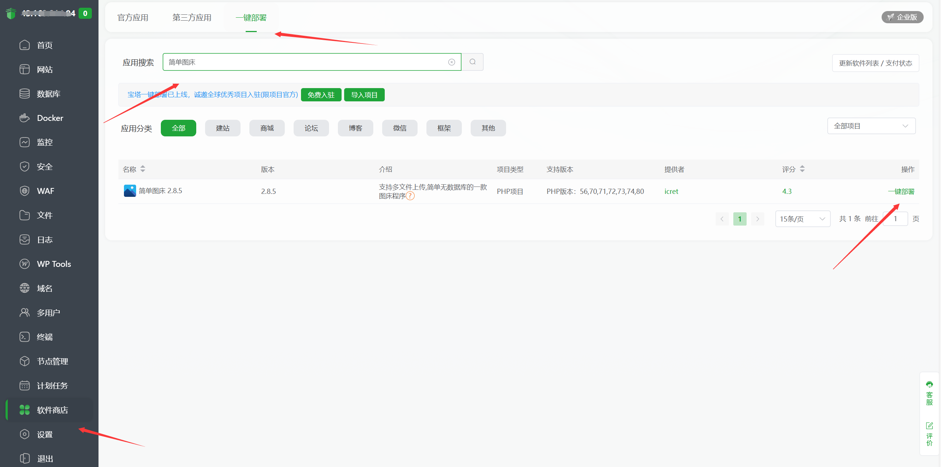Open the WAF panel from the sidebar
The height and width of the screenshot is (467, 941).
pos(46,191)
